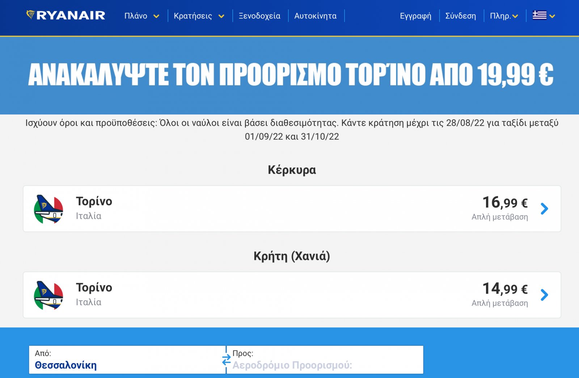Open the Κέρκυρα to Τορίνο fare card
The image size is (579, 378).
click(292, 209)
